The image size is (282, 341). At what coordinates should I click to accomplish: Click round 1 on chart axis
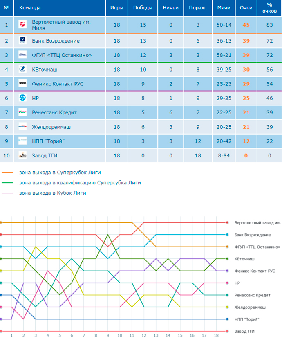click(11, 336)
